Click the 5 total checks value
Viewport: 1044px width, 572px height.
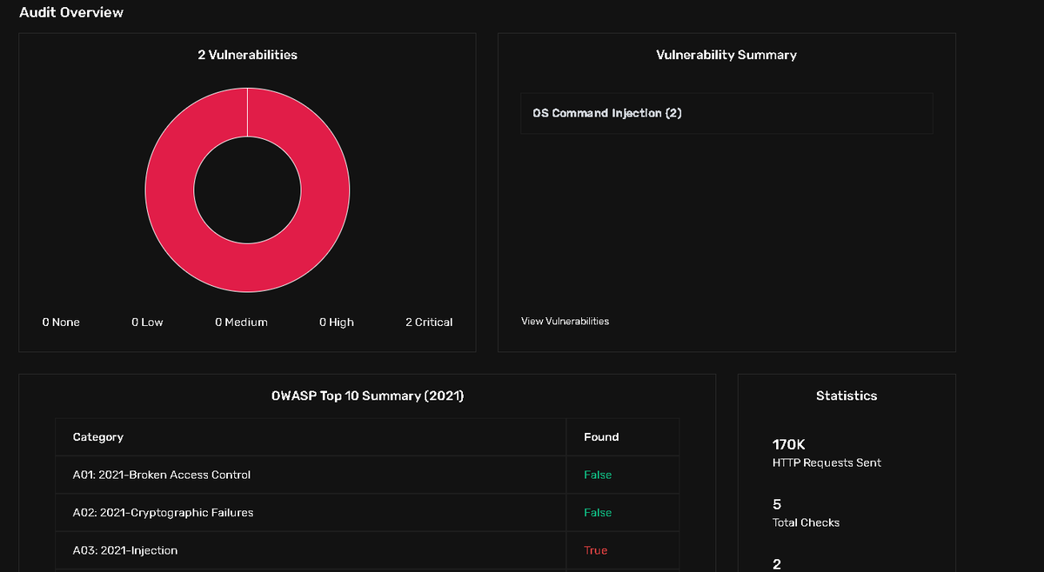click(x=777, y=505)
